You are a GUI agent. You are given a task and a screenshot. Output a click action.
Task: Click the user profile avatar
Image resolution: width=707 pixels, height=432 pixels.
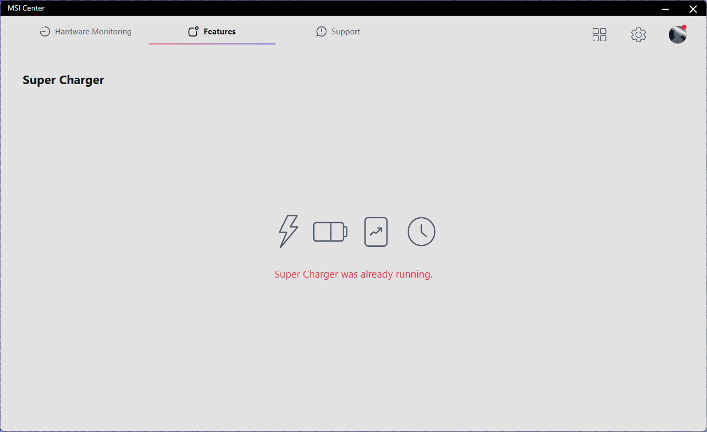[x=677, y=34]
